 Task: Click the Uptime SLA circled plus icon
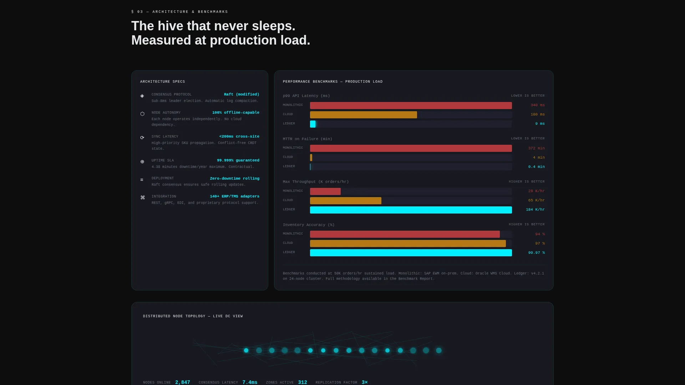142,162
